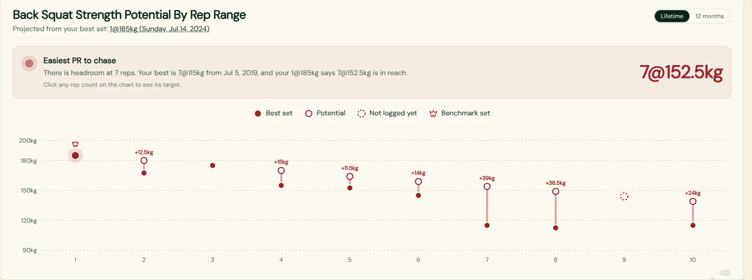Select the potential circle for 5 reps
The height and width of the screenshot is (280, 752).
(x=350, y=177)
